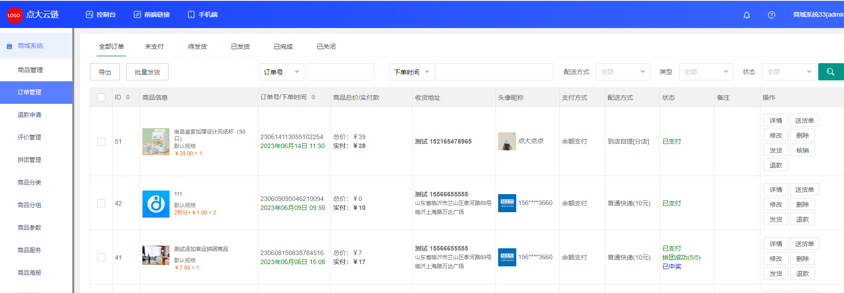Switch to 已完成 tab
Viewport: 844px width, 293px height.
point(283,47)
